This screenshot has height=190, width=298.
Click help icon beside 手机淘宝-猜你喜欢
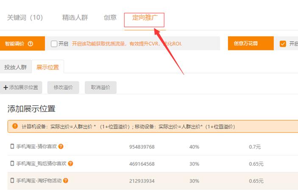61,146
